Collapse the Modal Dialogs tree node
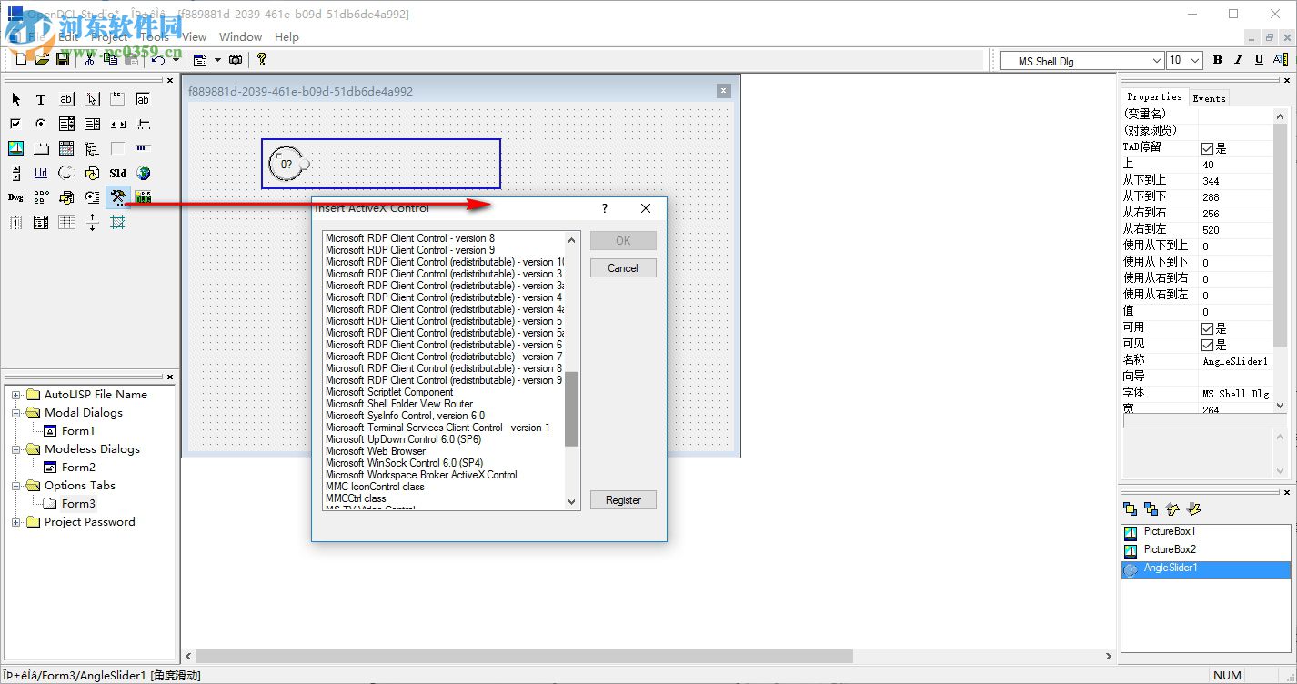1297x684 pixels. click(x=15, y=413)
